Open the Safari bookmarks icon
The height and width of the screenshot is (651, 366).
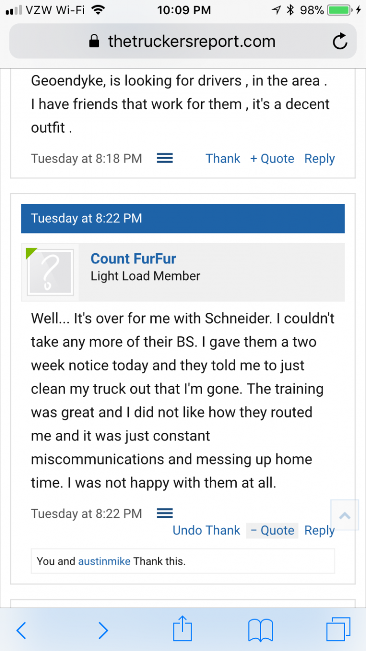coord(261,631)
